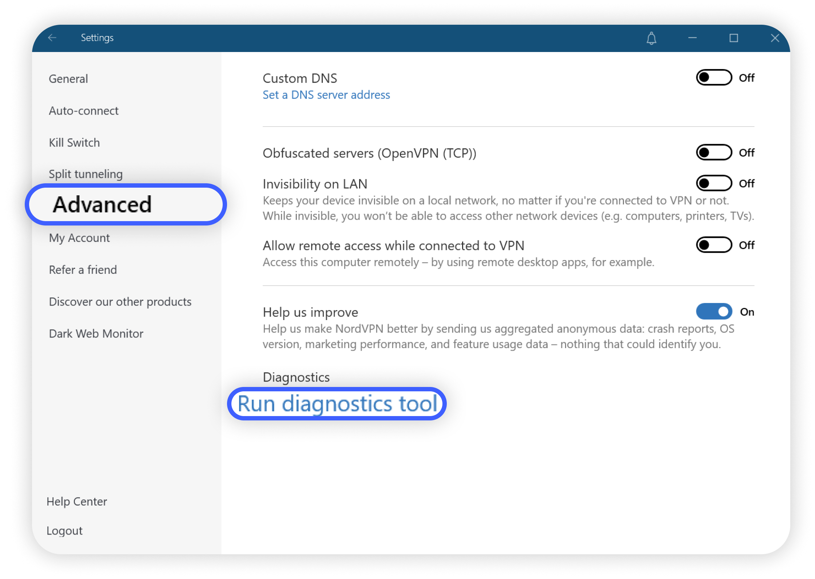Open Split tunneling settings
This screenshot has height=579, width=815.
coord(86,174)
